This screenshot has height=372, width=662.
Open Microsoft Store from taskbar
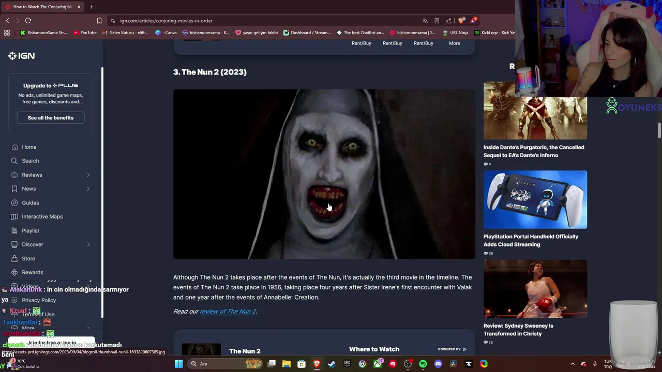point(302,364)
